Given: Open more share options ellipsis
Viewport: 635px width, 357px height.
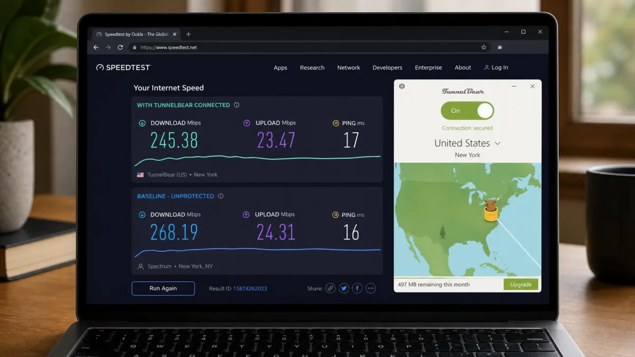Looking at the screenshot, I should pyautogui.click(x=370, y=288).
